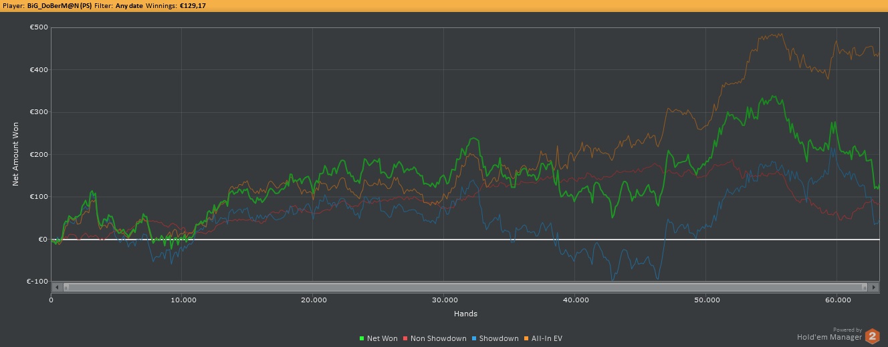Screen dimensions: 888x347
Task: Click the left grip handle of the scrollbar
Action: click(66, 288)
